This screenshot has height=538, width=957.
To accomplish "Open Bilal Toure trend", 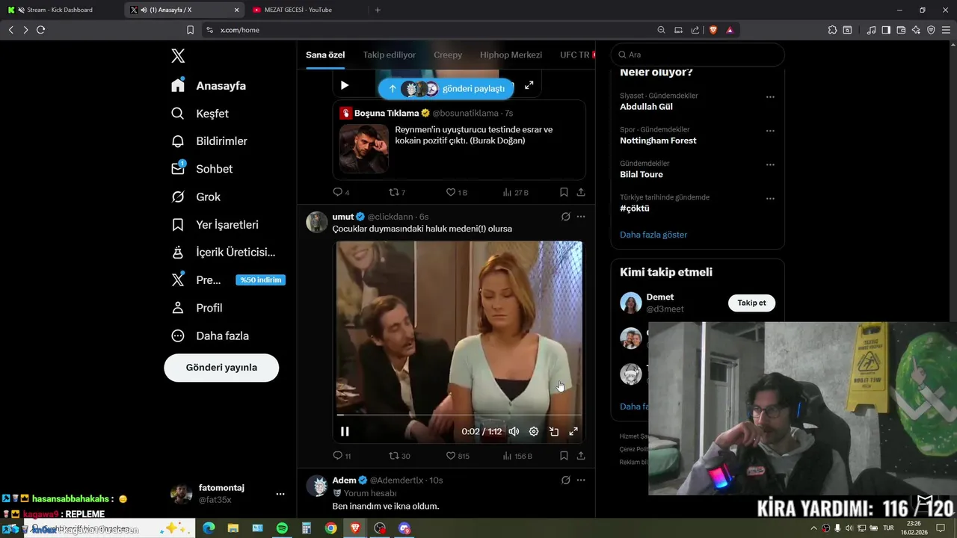I will click(x=641, y=174).
